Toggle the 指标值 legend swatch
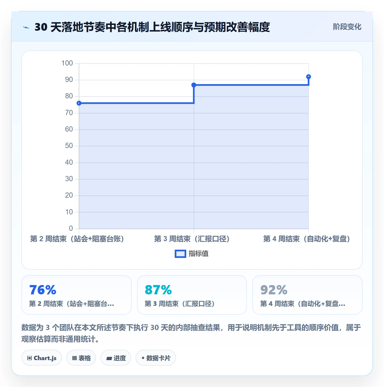 point(180,254)
